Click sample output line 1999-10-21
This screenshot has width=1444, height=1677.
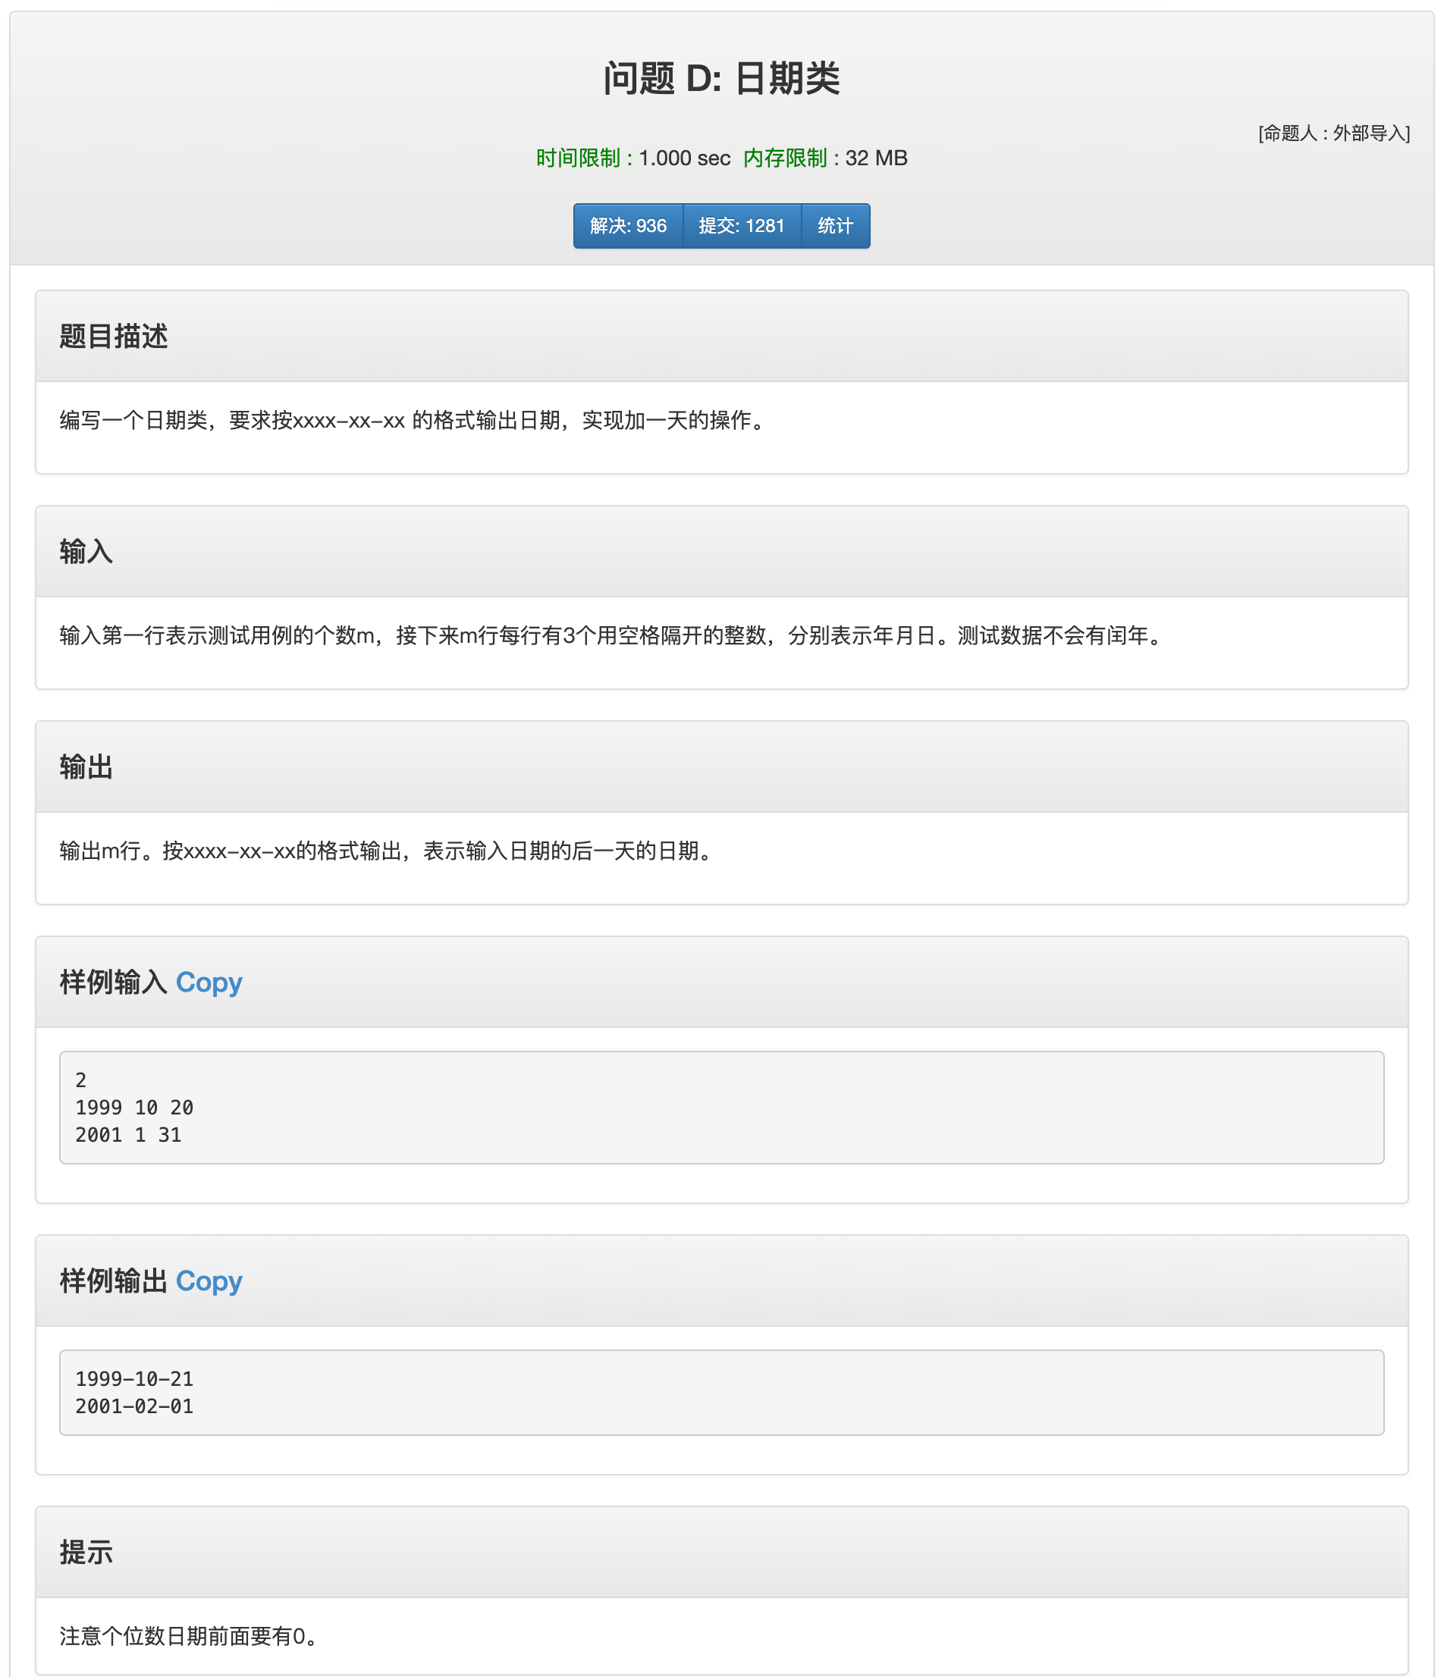pyautogui.click(x=134, y=1378)
